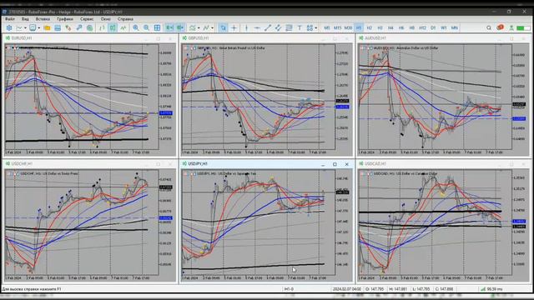
Task: Expand the shapes objects dropdown arrow
Action: (316, 27)
